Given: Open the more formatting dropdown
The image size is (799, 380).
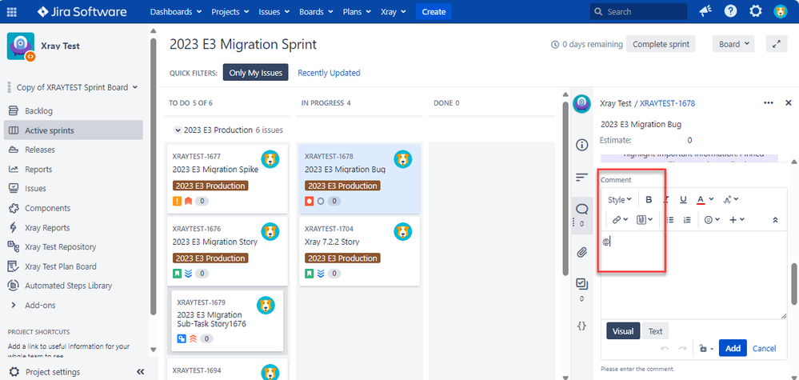Looking at the screenshot, I should (x=731, y=200).
